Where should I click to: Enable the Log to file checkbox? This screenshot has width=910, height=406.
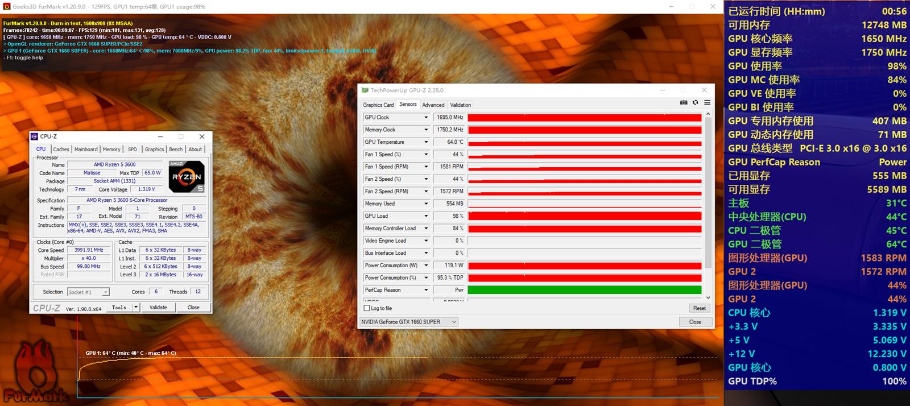pyautogui.click(x=367, y=308)
